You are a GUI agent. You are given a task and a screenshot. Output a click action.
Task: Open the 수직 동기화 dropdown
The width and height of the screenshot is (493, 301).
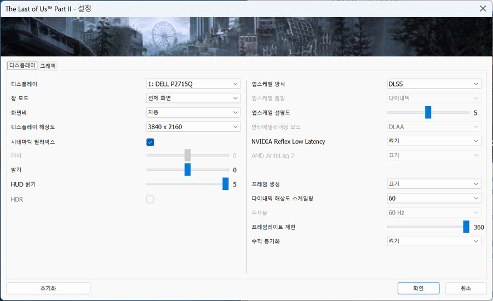click(x=434, y=241)
